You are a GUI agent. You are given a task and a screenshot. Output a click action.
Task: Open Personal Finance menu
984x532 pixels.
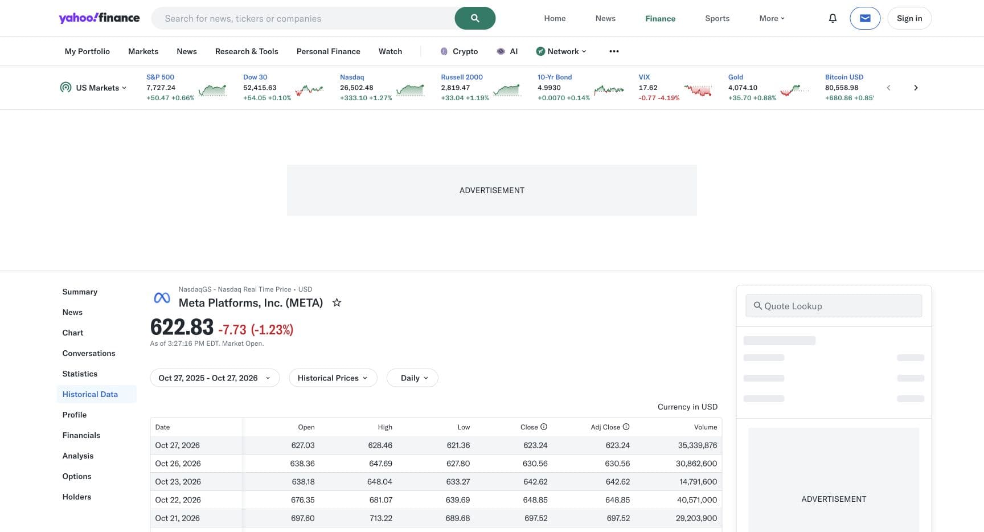pos(328,51)
